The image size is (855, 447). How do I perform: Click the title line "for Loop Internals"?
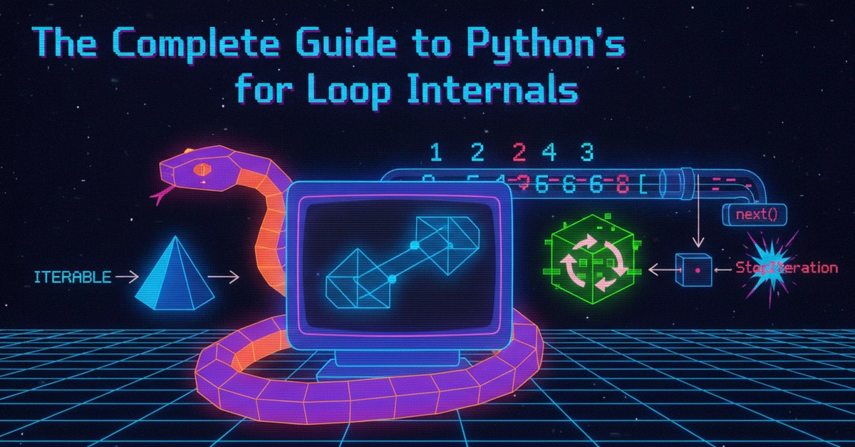[x=405, y=91]
